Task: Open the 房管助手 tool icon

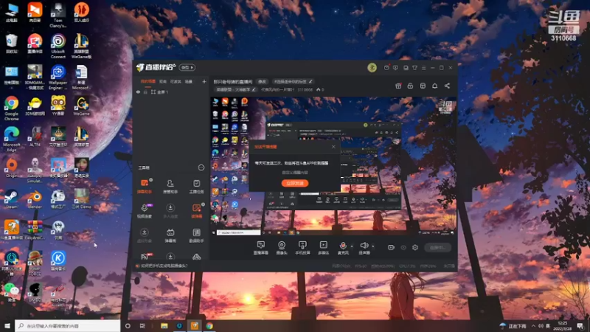Action: point(170,186)
